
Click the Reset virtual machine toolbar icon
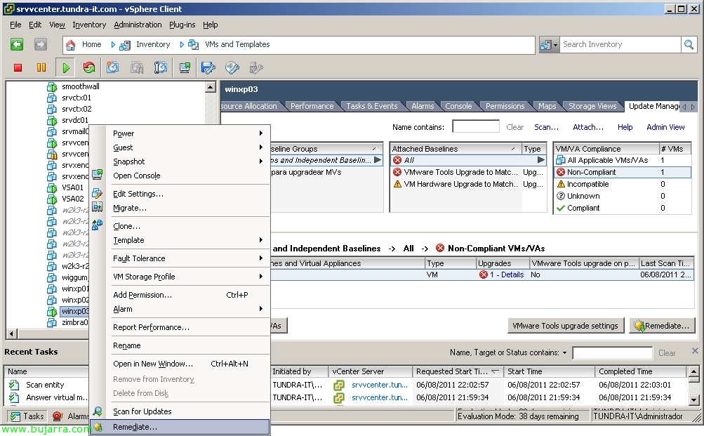88,67
